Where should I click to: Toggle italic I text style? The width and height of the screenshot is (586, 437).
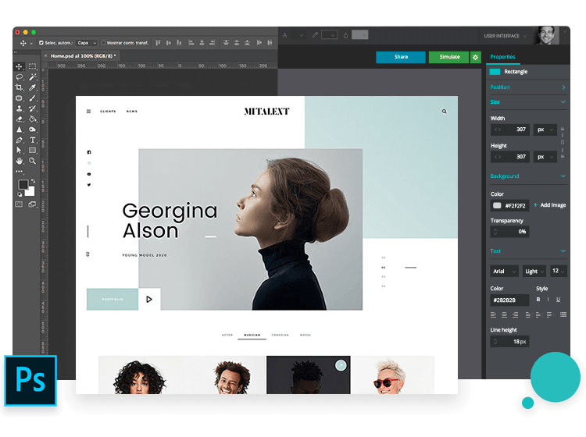pos(548,300)
